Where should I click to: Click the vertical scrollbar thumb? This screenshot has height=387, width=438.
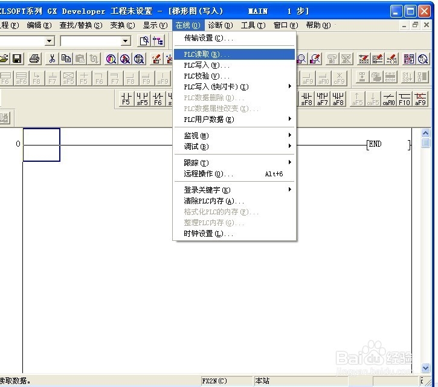pyautogui.click(x=425, y=143)
